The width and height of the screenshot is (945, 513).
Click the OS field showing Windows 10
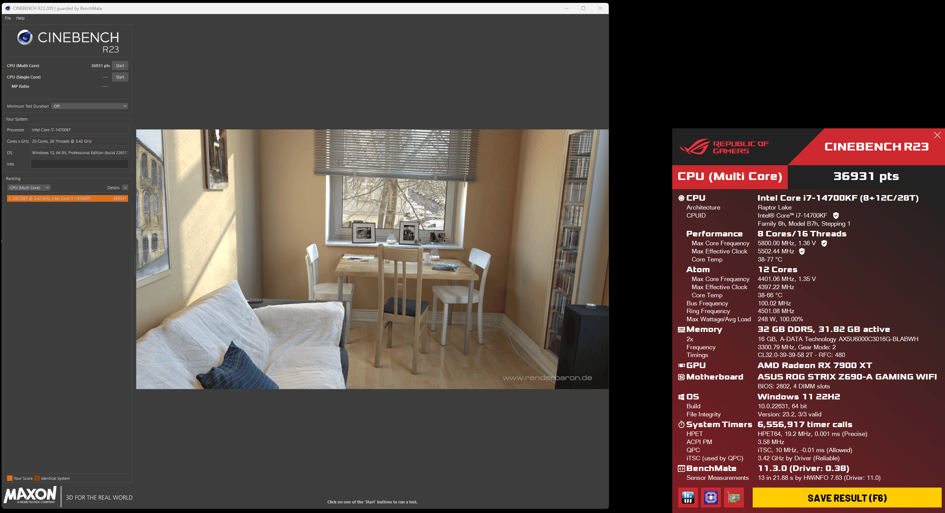79,153
